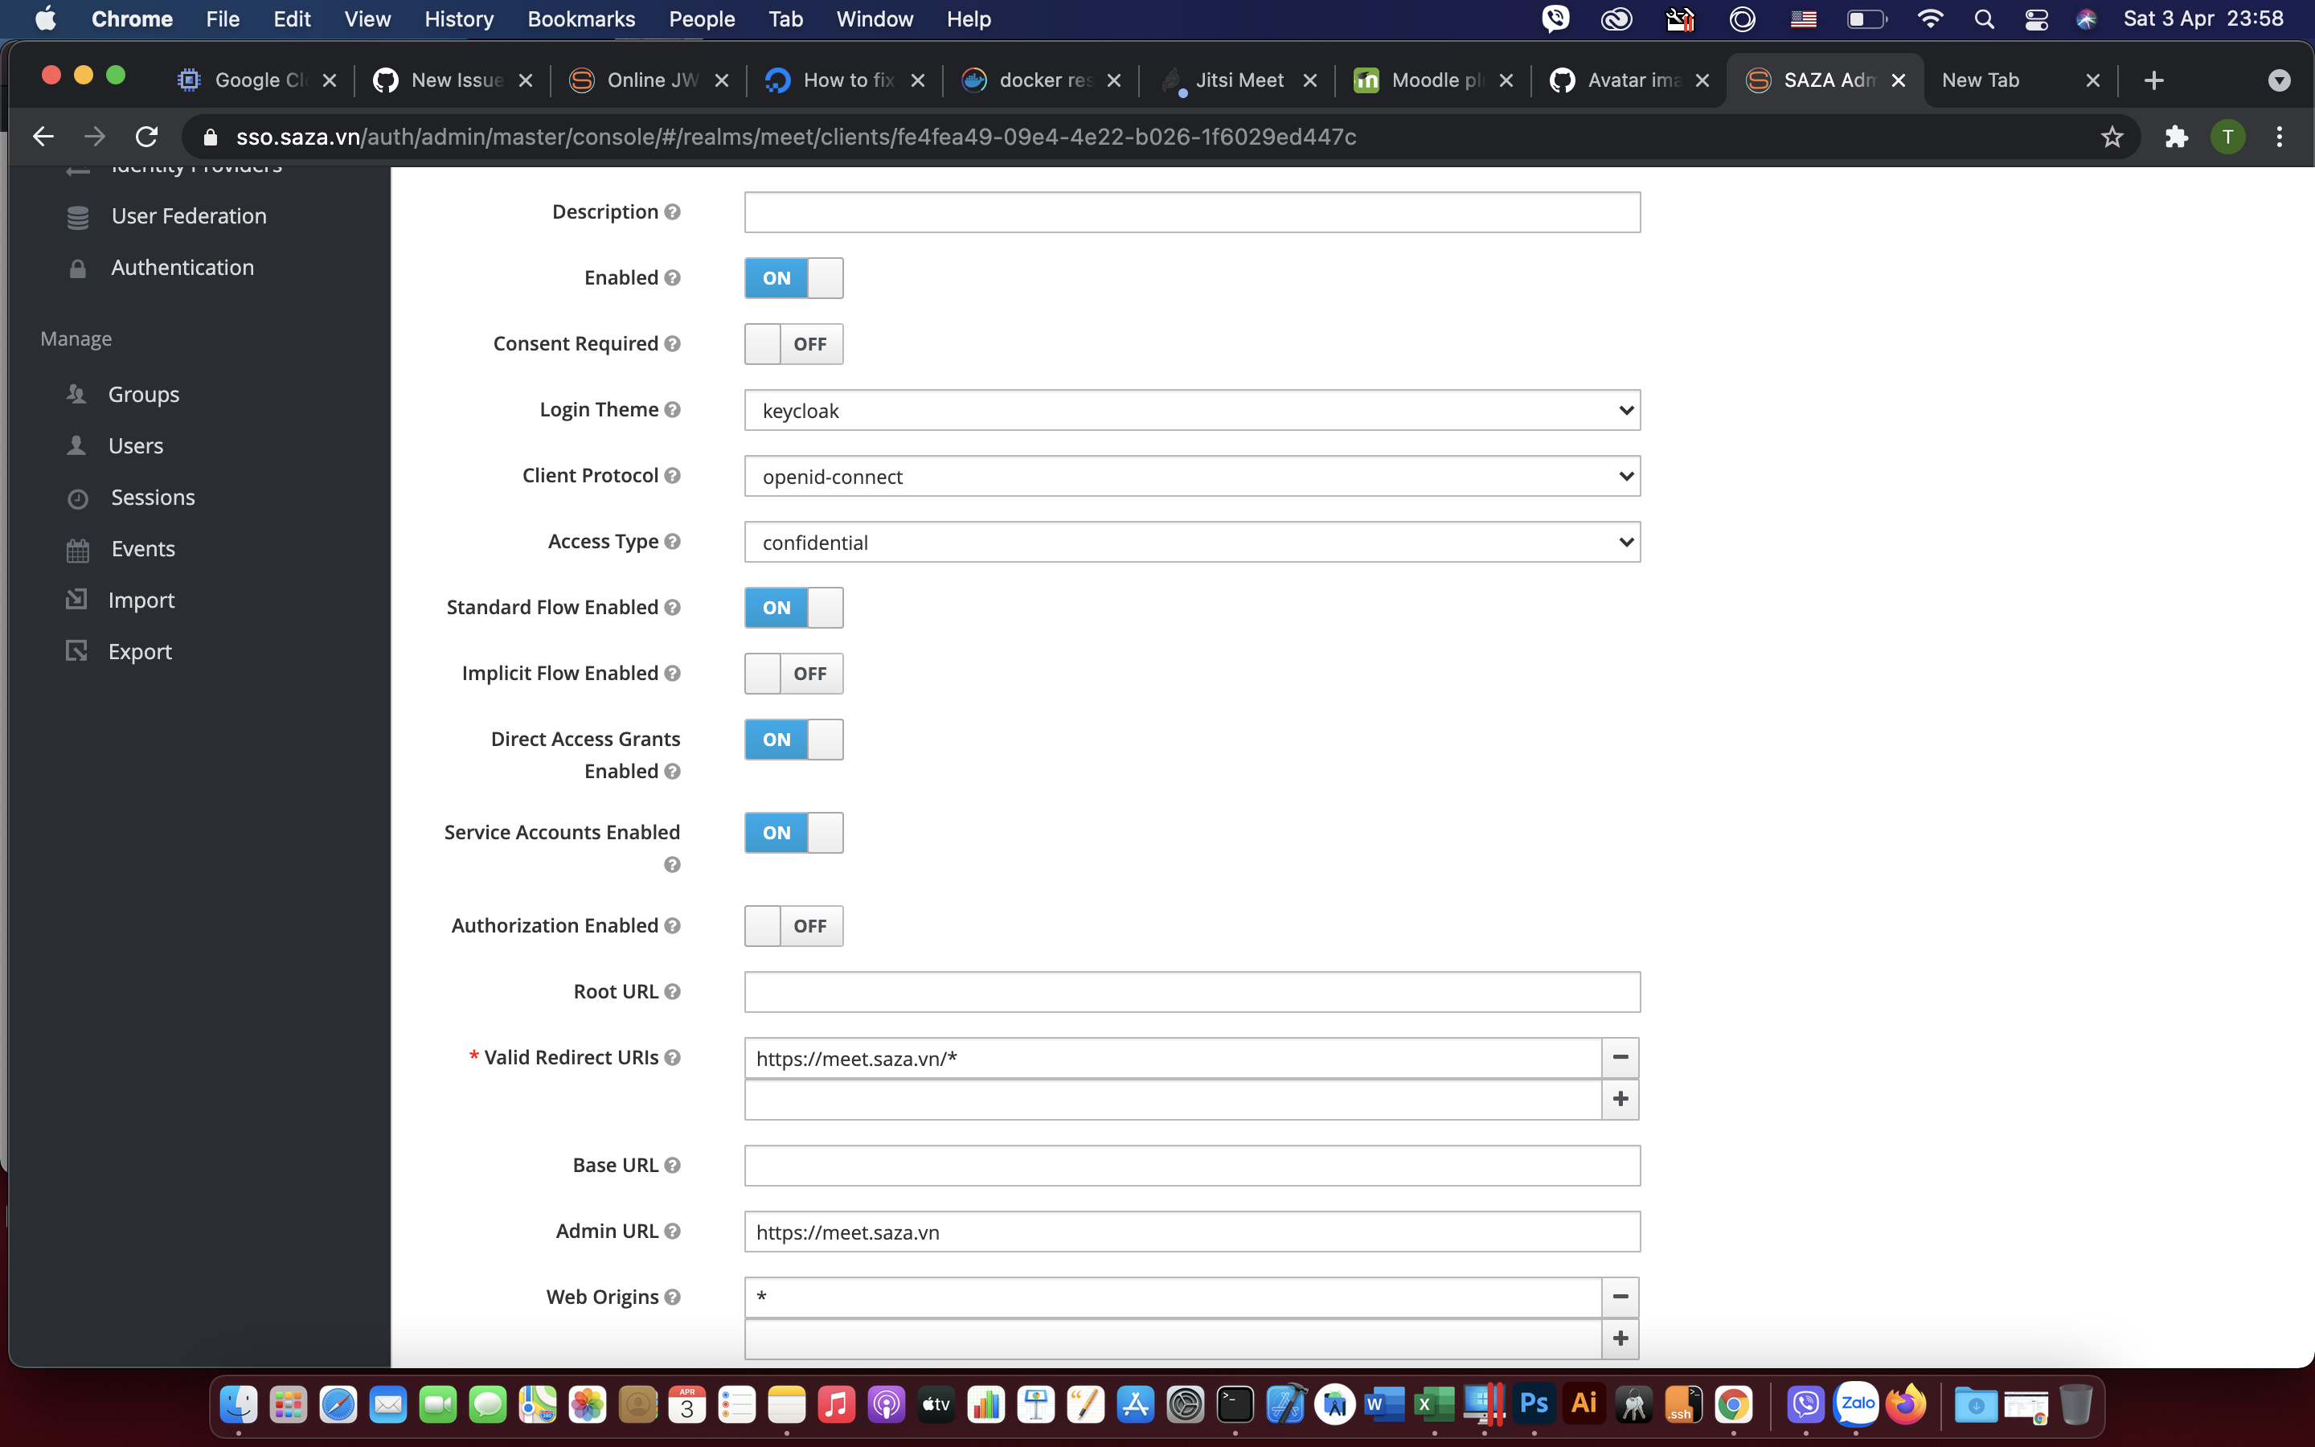Image resolution: width=2315 pixels, height=1447 pixels.
Task: Click the Sessions clock icon in sidebar
Action: click(x=77, y=498)
